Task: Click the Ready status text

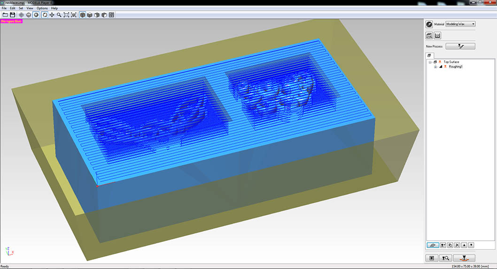Action: pos(5,267)
